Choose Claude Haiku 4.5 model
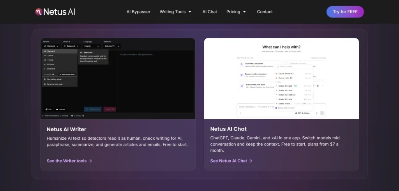Screen dimensions: 399x191 (293, 78)
